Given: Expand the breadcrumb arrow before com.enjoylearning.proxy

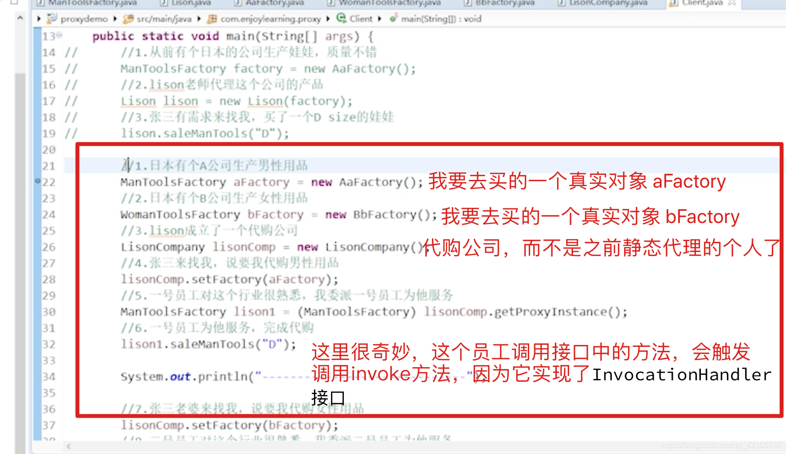Looking at the screenshot, I should [x=199, y=19].
